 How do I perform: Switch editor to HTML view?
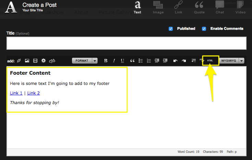210,61
